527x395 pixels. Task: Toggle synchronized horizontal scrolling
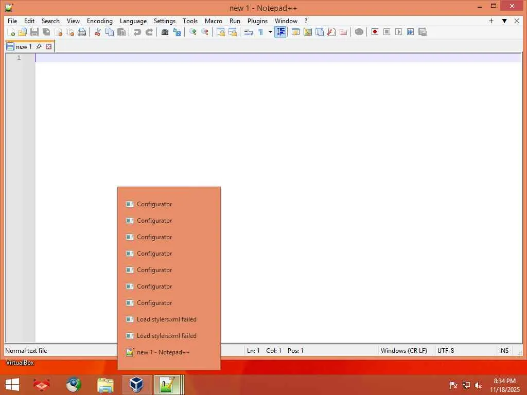coord(232,32)
